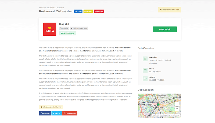Click the Salary icon in Job Overview
Screen dimensions: 215x123
pyautogui.click(x=145, y=79)
